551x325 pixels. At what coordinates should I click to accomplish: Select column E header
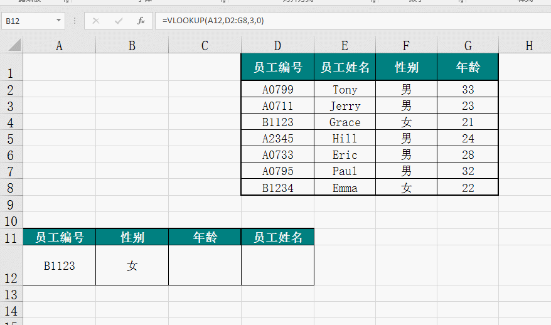tap(345, 45)
